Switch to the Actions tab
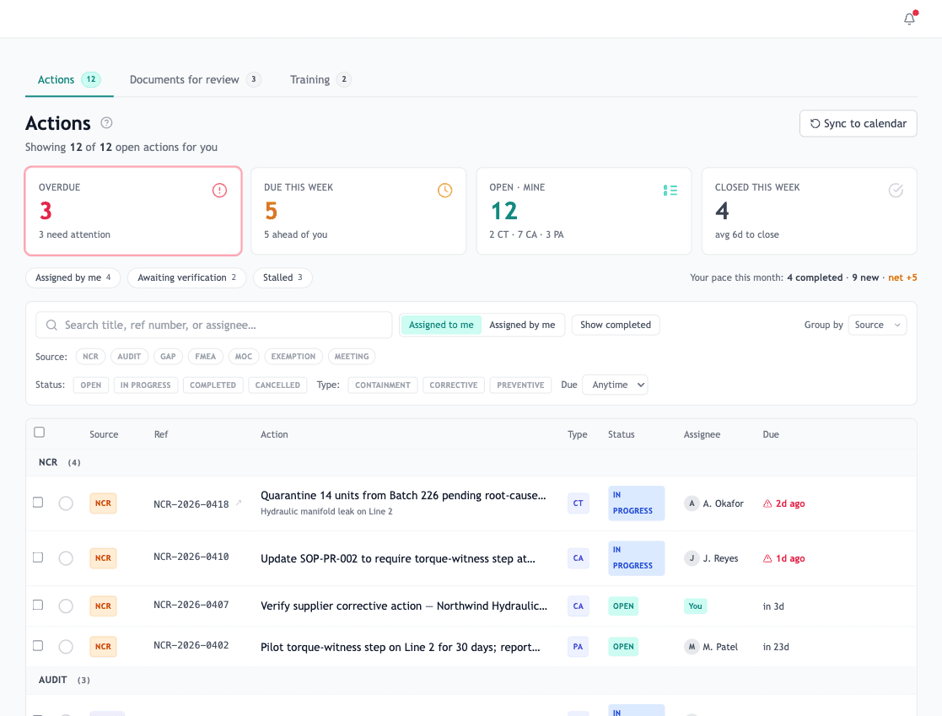942x716 pixels. pos(69,80)
